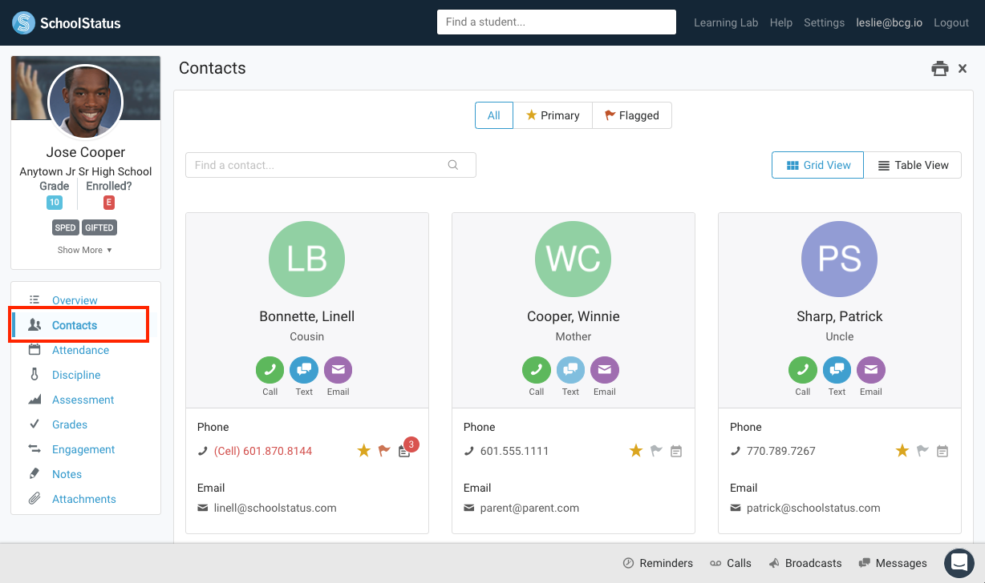Expand Show More under student profile

tap(85, 250)
